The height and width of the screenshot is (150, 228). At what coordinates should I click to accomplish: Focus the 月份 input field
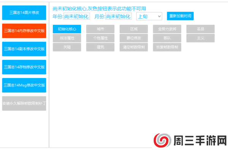coord(119,16)
